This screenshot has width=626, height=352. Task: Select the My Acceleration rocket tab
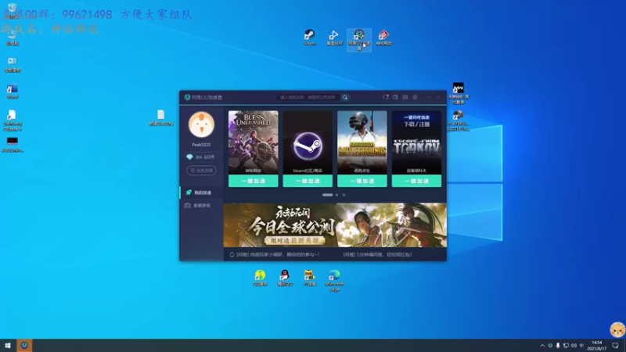coord(202,192)
